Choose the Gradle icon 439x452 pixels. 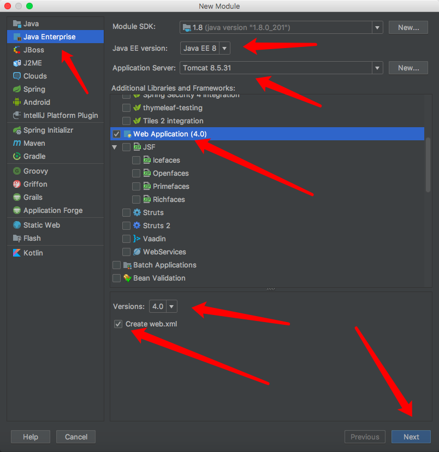[x=17, y=156]
